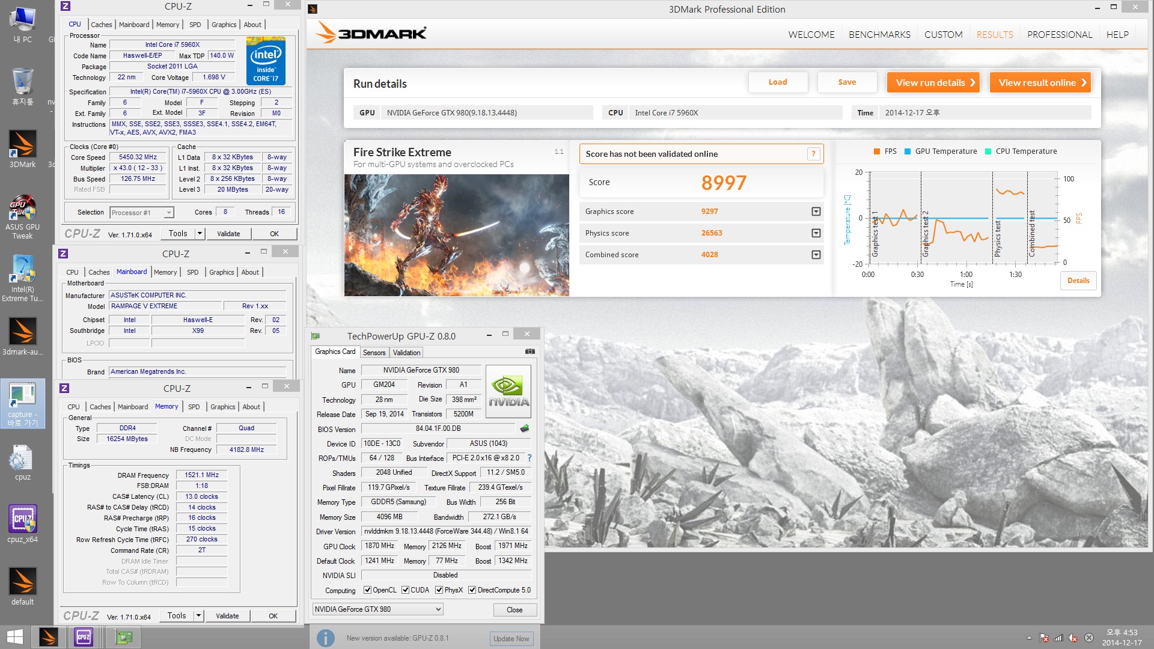Image resolution: width=1154 pixels, height=649 pixels.
Task: Click the green CPU Temperature legend swatch
Action: (x=988, y=151)
